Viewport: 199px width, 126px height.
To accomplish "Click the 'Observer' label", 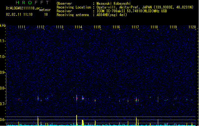I will tap(64, 3).
